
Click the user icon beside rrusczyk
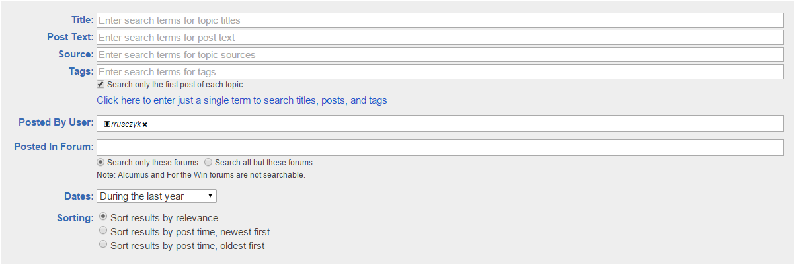[107, 124]
